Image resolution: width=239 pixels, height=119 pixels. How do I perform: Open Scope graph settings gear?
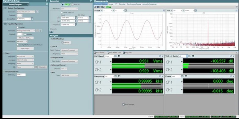(125, 10)
